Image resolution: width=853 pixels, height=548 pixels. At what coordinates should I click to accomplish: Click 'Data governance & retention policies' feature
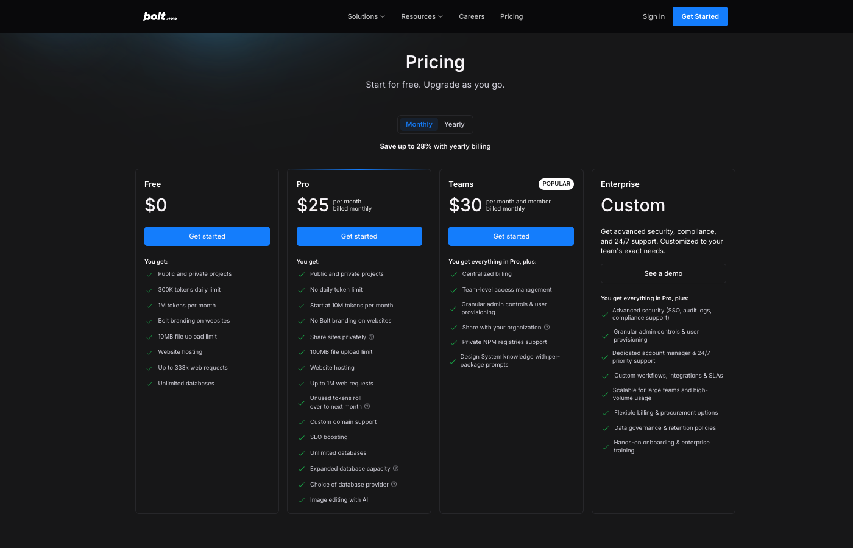pos(665,428)
